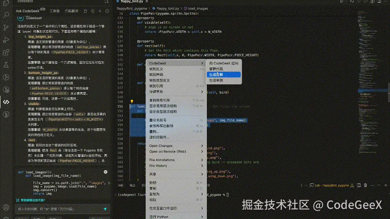
Task: Open the Run and Debug view
Action: [6, 40]
